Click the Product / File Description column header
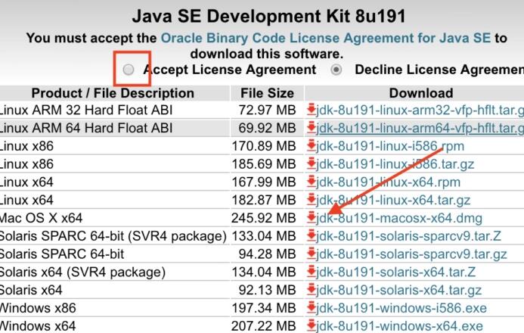The image size is (524, 333). [113, 93]
